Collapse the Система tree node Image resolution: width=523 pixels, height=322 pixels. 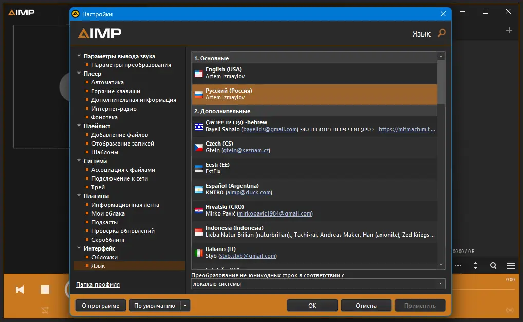click(79, 160)
